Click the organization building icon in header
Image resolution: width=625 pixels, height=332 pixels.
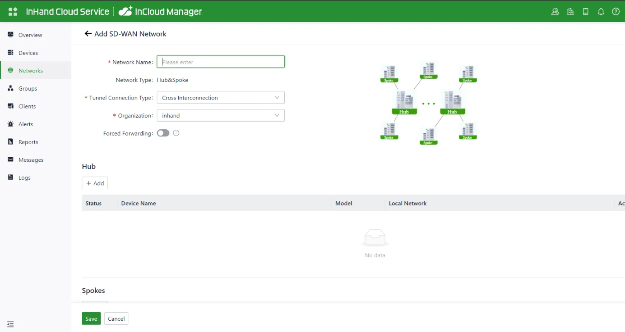pos(570,12)
